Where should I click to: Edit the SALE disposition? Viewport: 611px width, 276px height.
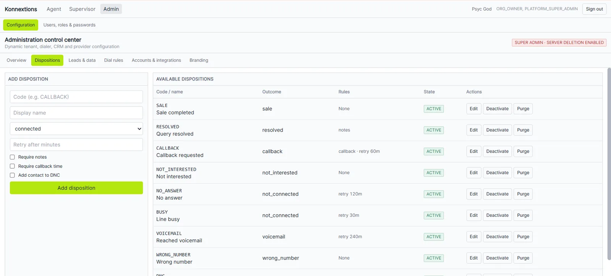tap(474, 109)
